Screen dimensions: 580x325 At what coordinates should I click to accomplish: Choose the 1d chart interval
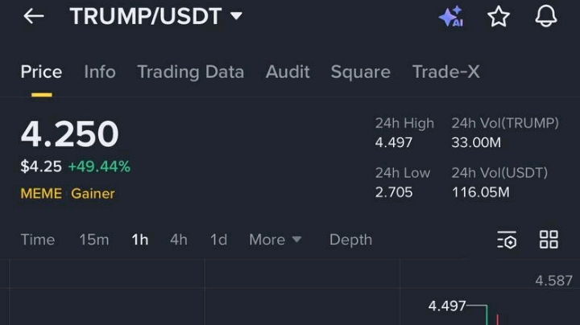[x=218, y=240]
